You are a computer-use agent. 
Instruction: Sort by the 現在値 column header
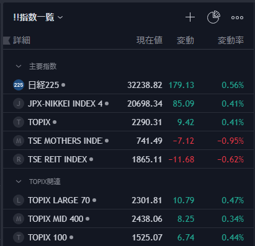(x=150, y=40)
